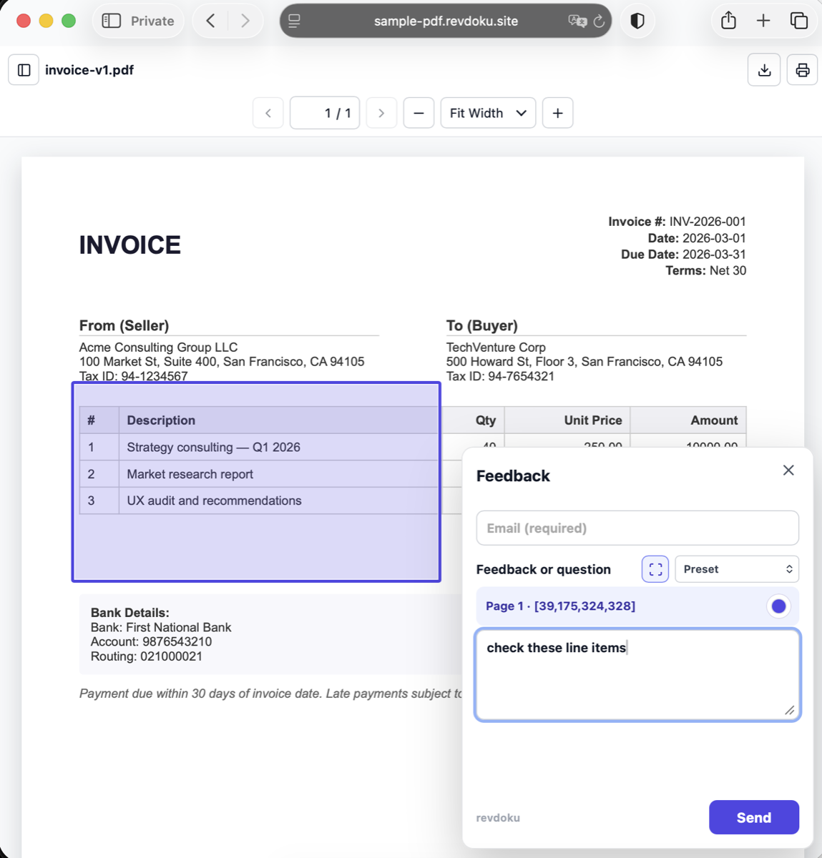Reload the page
Image resolution: width=822 pixels, height=858 pixels.
click(x=600, y=21)
